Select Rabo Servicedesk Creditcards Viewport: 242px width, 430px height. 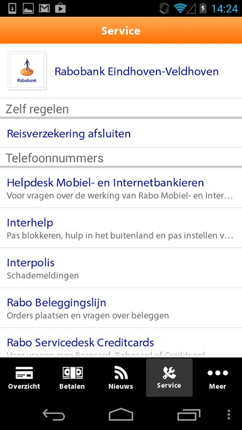click(x=121, y=343)
